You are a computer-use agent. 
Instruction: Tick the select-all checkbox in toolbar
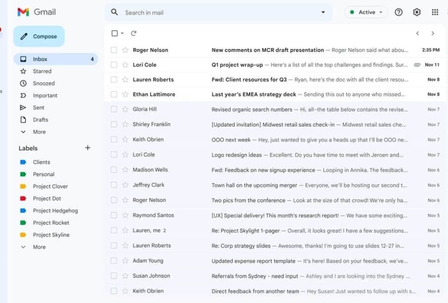(x=114, y=34)
